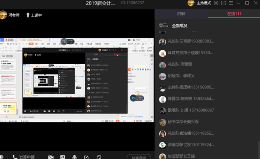This screenshot has height=159, width=260.
Task: Click the member list scrollbar
Action: click(259, 150)
